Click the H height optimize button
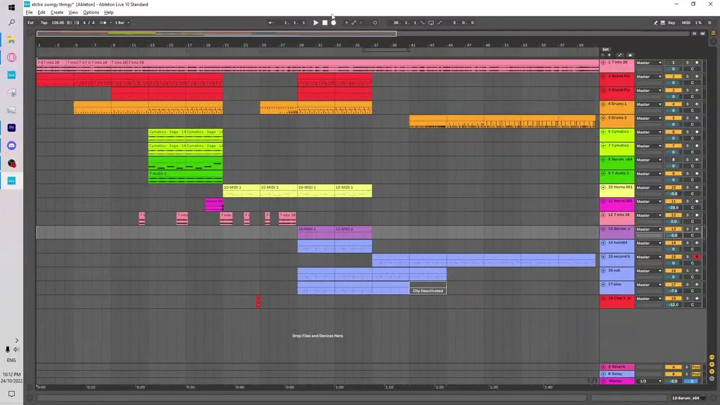This screenshot has height=405, width=720. coord(695,34)
